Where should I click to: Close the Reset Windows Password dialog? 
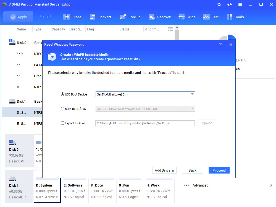tap(231, 45)
